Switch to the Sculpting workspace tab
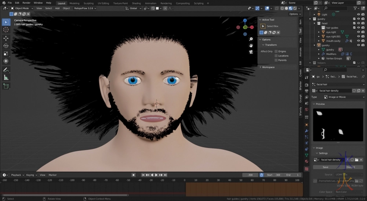 pos(88,3)
